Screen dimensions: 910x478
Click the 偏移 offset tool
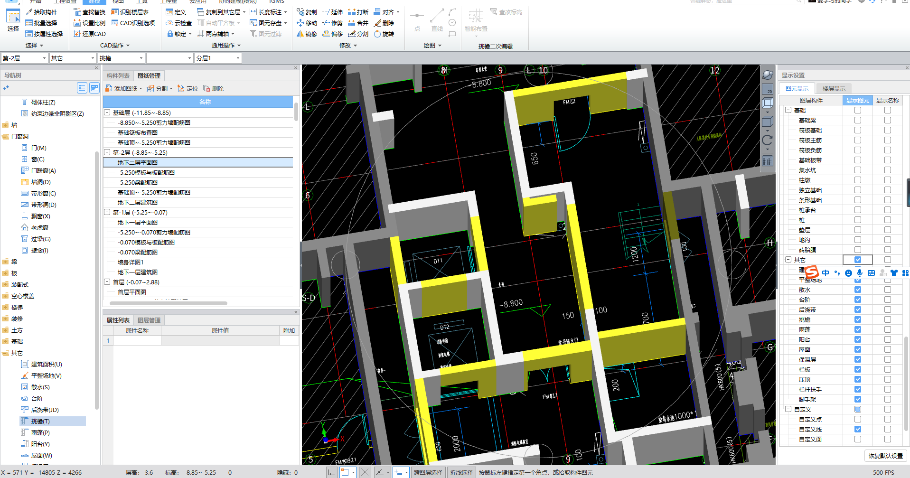tap(332, 34)
